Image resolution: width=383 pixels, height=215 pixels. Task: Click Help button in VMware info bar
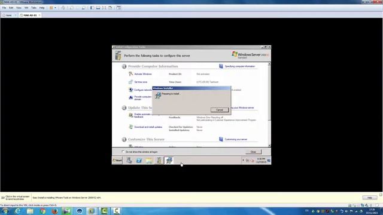click(370, 198)
